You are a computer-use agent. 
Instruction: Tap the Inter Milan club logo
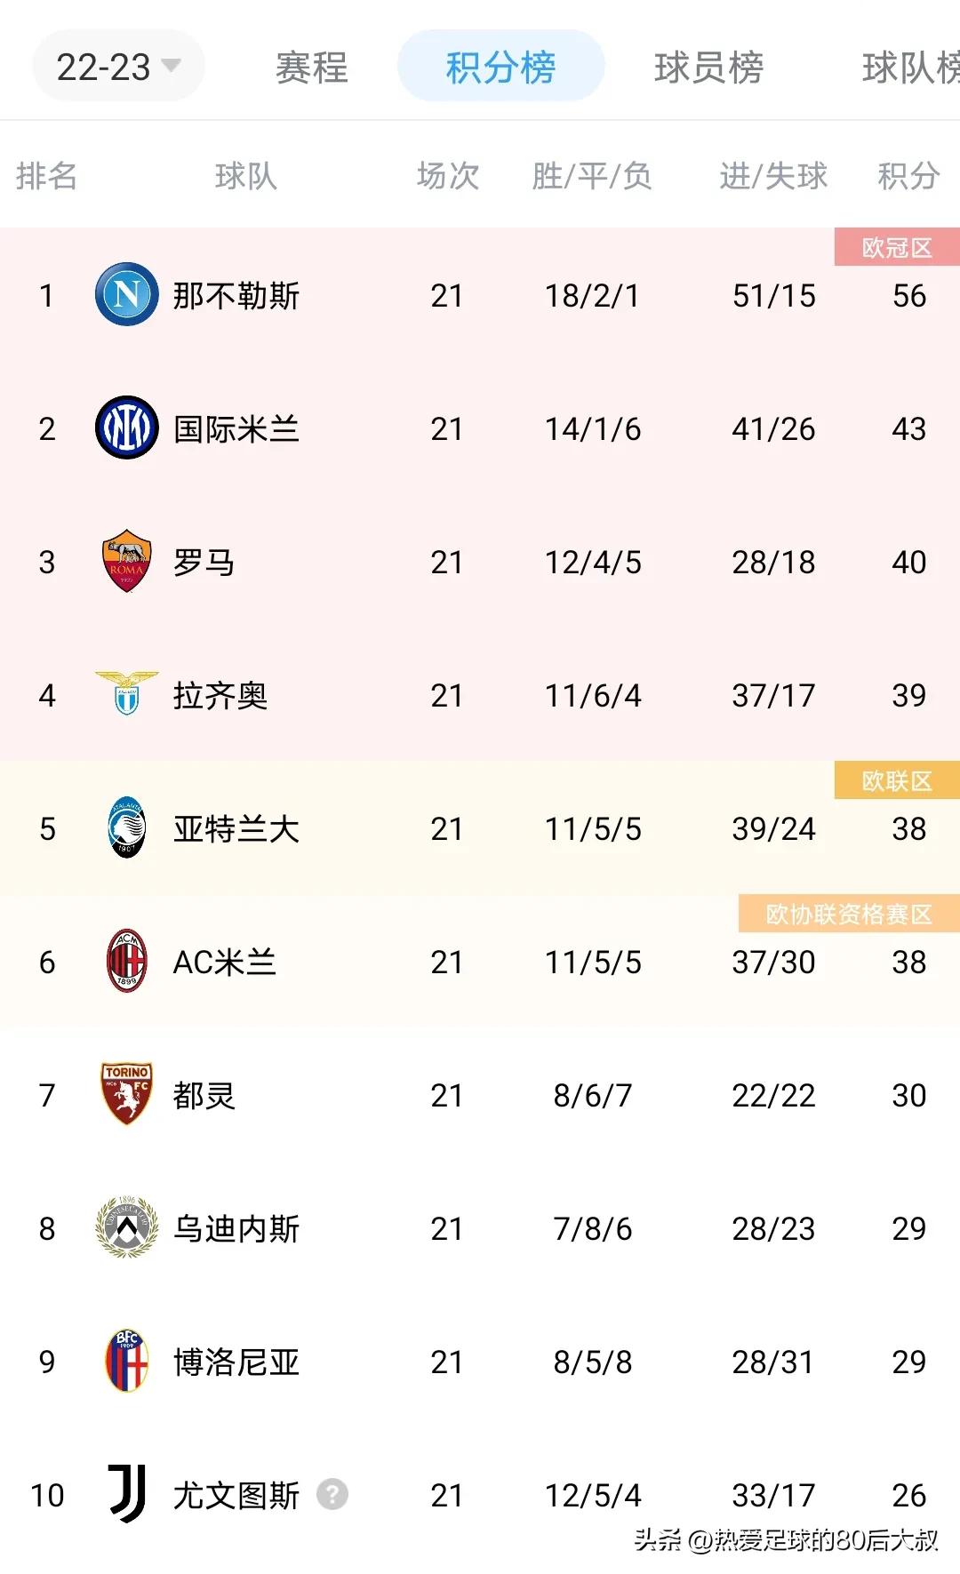[x=126, y=428]
